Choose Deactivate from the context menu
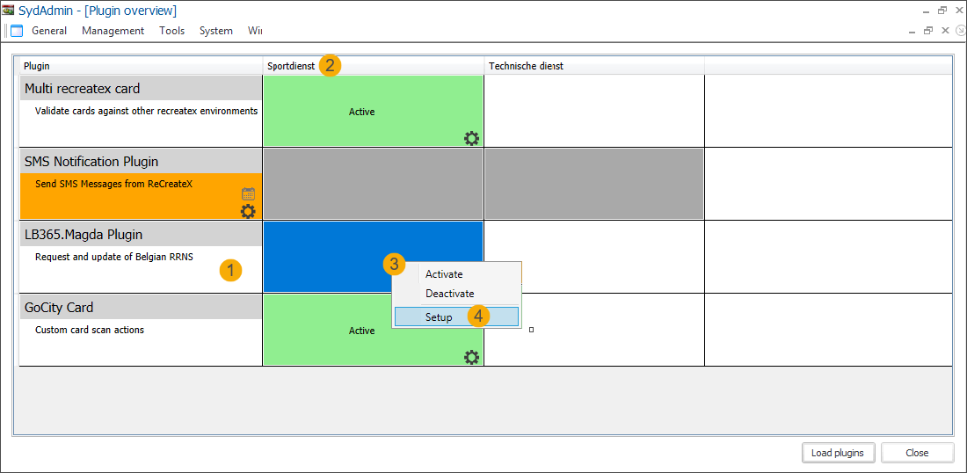The height and width of the screenshot is (473, 967). [x=449, y=294]
